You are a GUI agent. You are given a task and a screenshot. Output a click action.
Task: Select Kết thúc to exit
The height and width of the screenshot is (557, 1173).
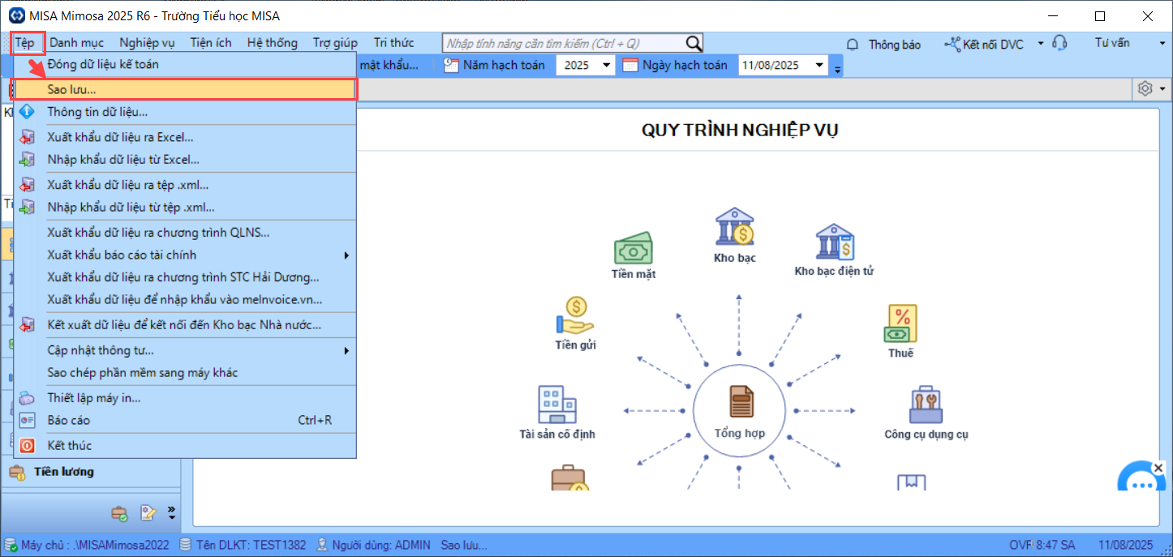click(185, 446)
